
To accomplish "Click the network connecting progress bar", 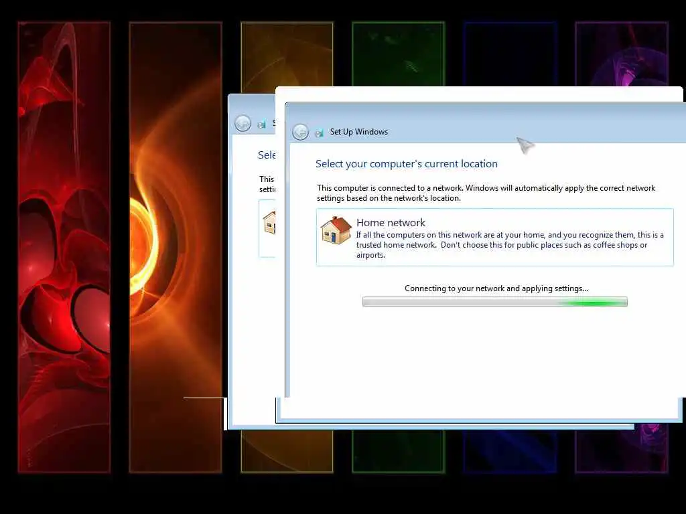I will [495, 302].
